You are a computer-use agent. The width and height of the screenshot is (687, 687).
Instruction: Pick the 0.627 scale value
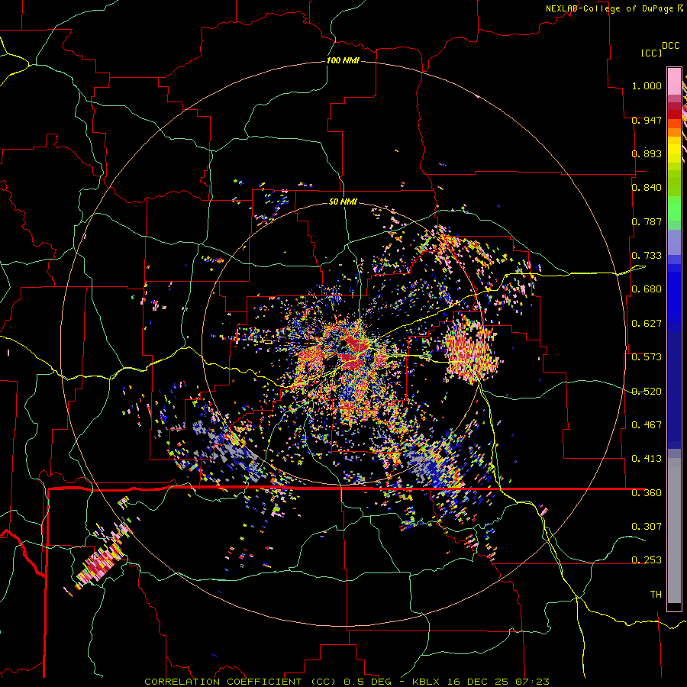pos(647,324)
